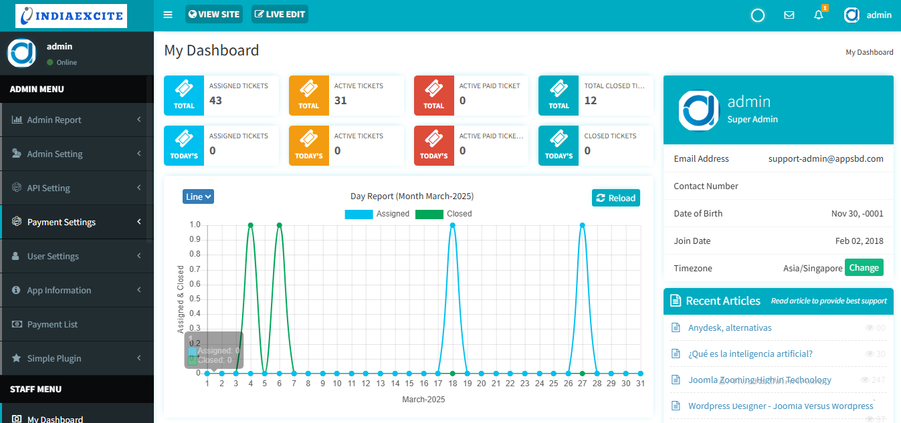Select My Dashboard in staff menu

click(55, 419)
